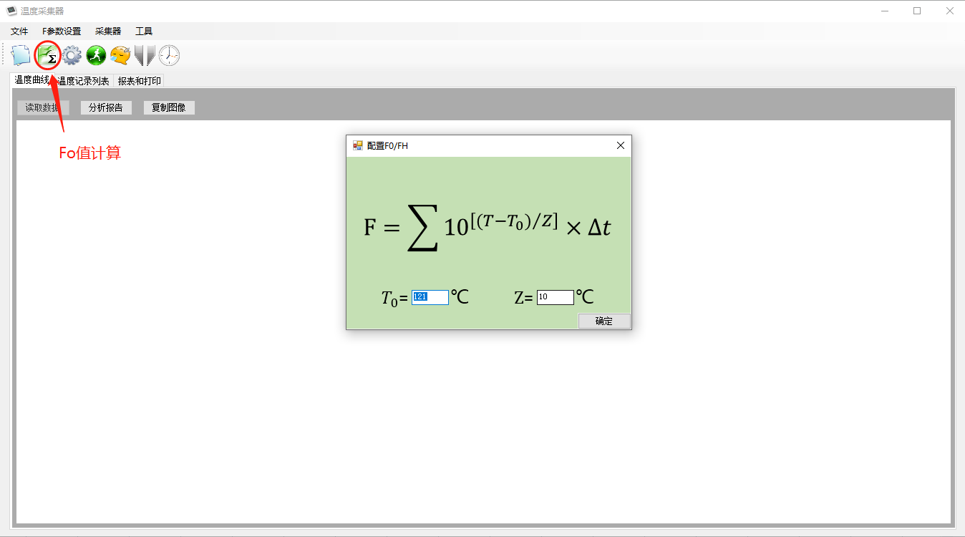Open the F参数设置 menu
Image resolution: width=965 pixels, height=537 pixels.
click(62, 32)
